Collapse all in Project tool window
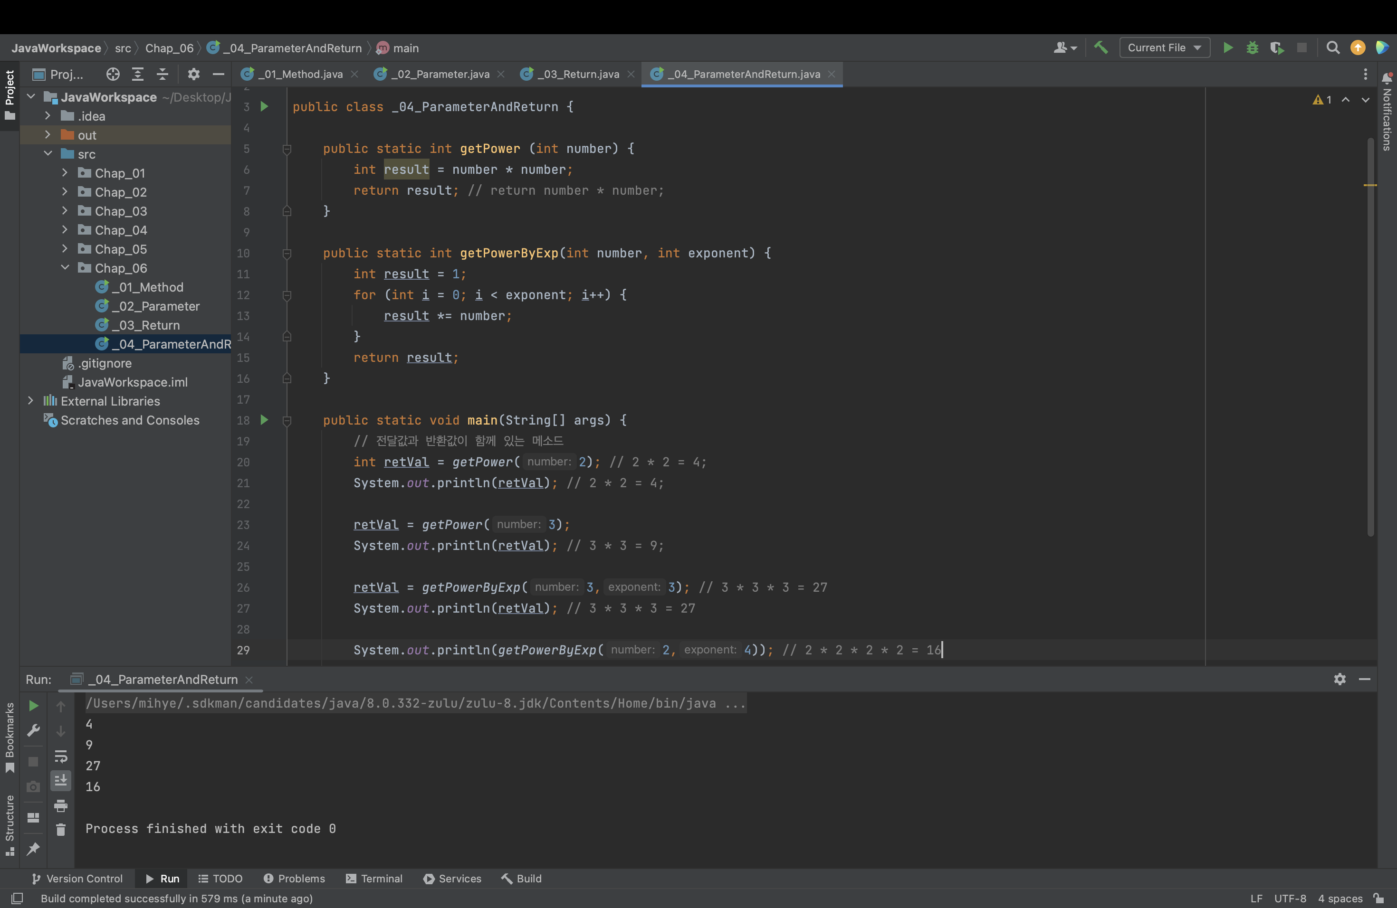 pos(163,74)
